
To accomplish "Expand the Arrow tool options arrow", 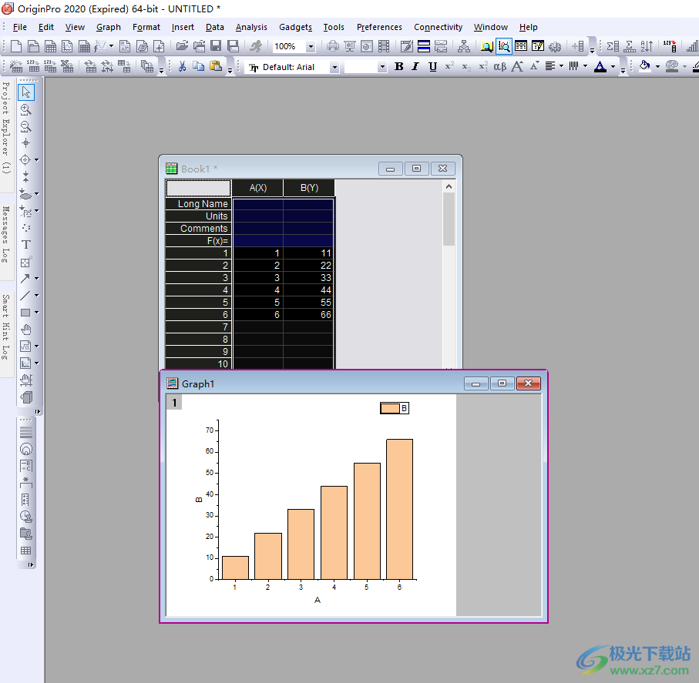I will point(36,279).
